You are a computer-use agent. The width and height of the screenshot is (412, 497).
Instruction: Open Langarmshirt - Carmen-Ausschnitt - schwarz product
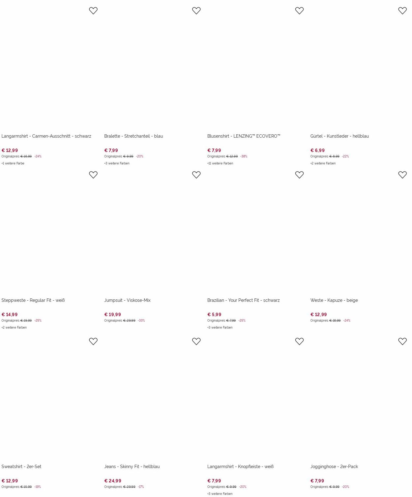[x=46, y=136]
